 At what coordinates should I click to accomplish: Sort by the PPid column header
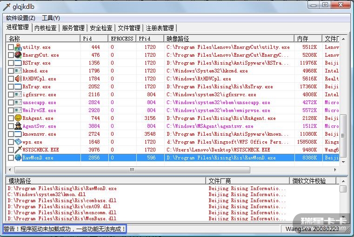point(150,39)
